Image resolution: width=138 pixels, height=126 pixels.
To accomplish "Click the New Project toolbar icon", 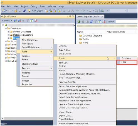I will [x=4, y=11].
